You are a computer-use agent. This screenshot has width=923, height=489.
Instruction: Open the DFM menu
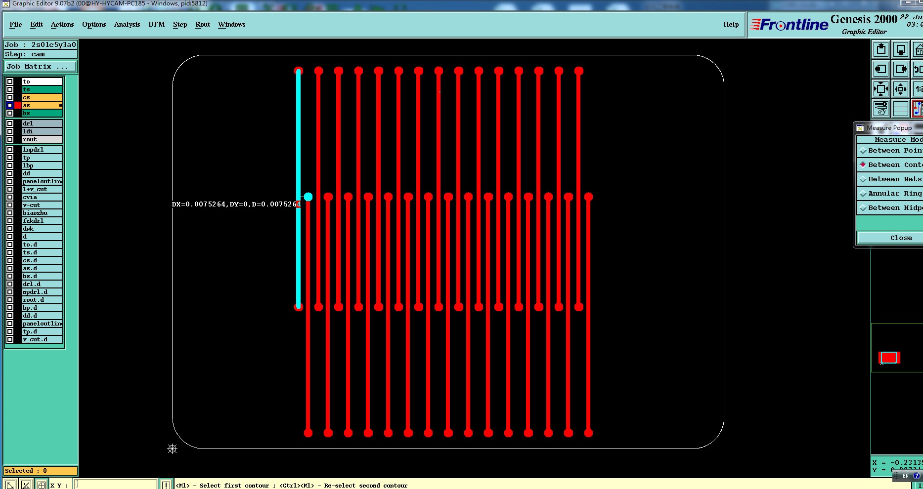[x=157, y=24]
